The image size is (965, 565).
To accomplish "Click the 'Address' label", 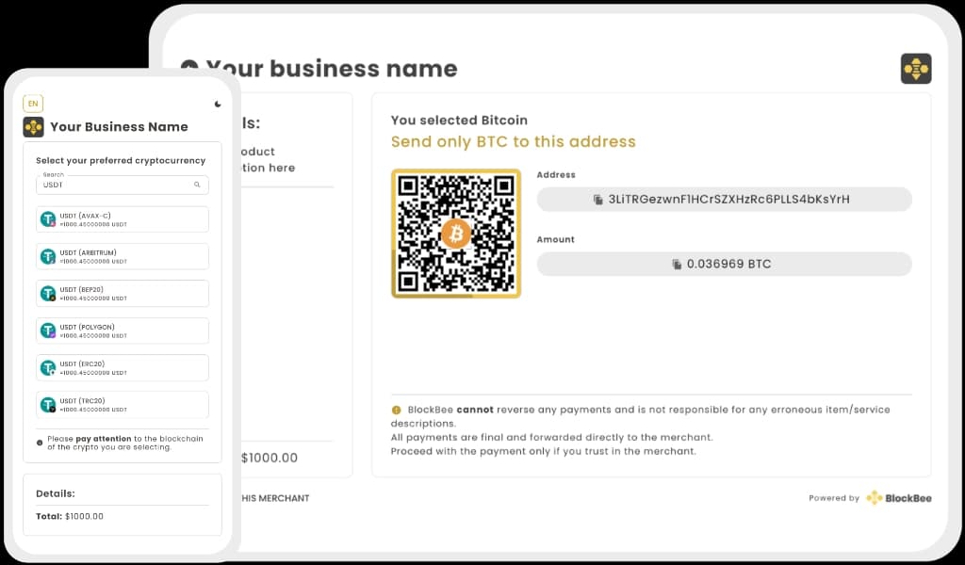I will pos(556,174).
